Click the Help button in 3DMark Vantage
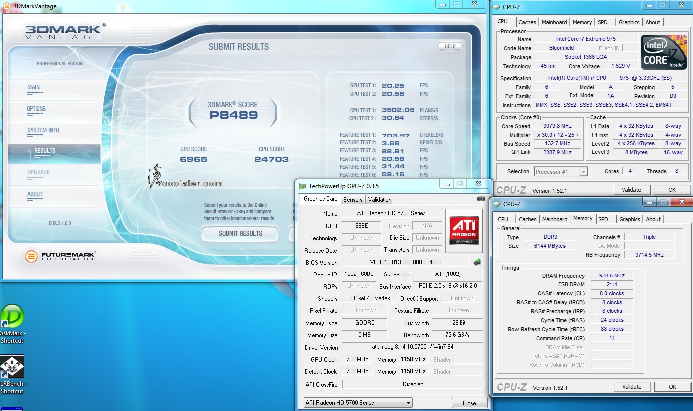This screenshot has height=411, width=693. (450, 46)
